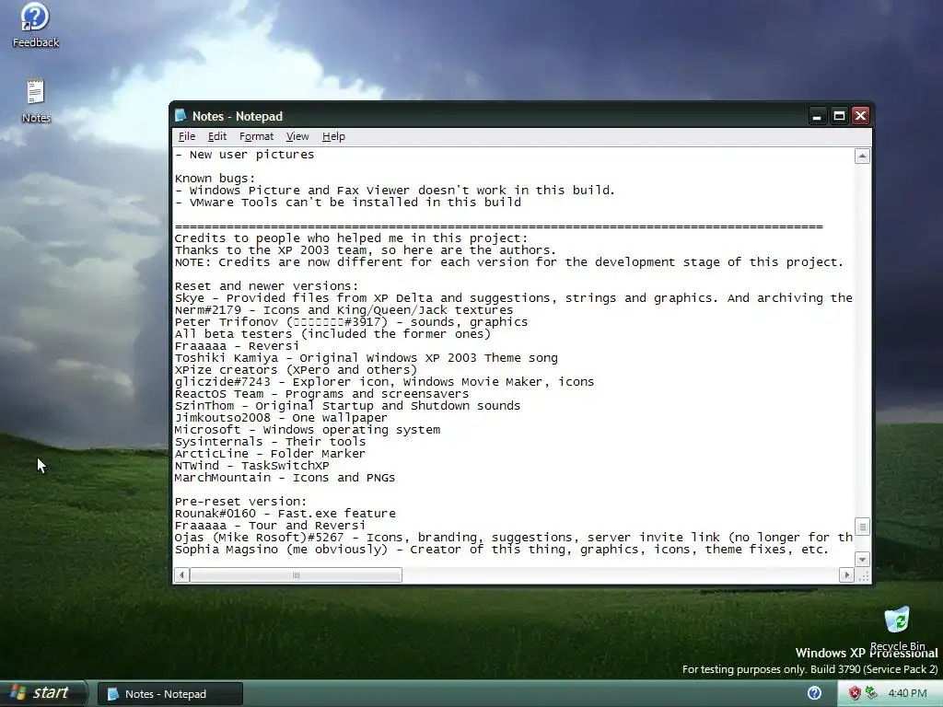Click the vertical scrollbar down arrow
Viewport: 943px width, 707px height.
pyautogui.click(x=862, y=559)
